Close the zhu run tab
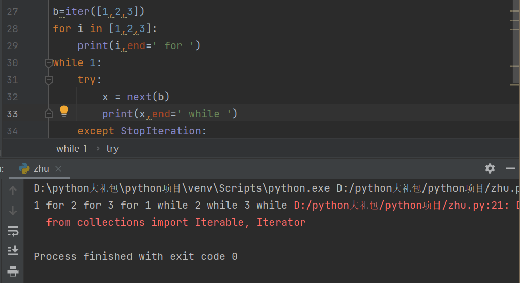The image size is (520, 283). 58,169
